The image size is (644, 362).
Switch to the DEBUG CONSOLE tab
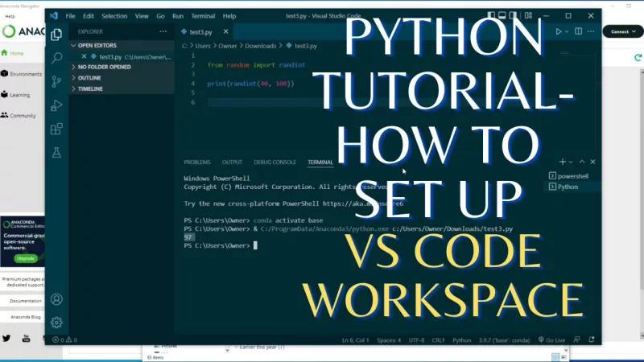(275, 162)
